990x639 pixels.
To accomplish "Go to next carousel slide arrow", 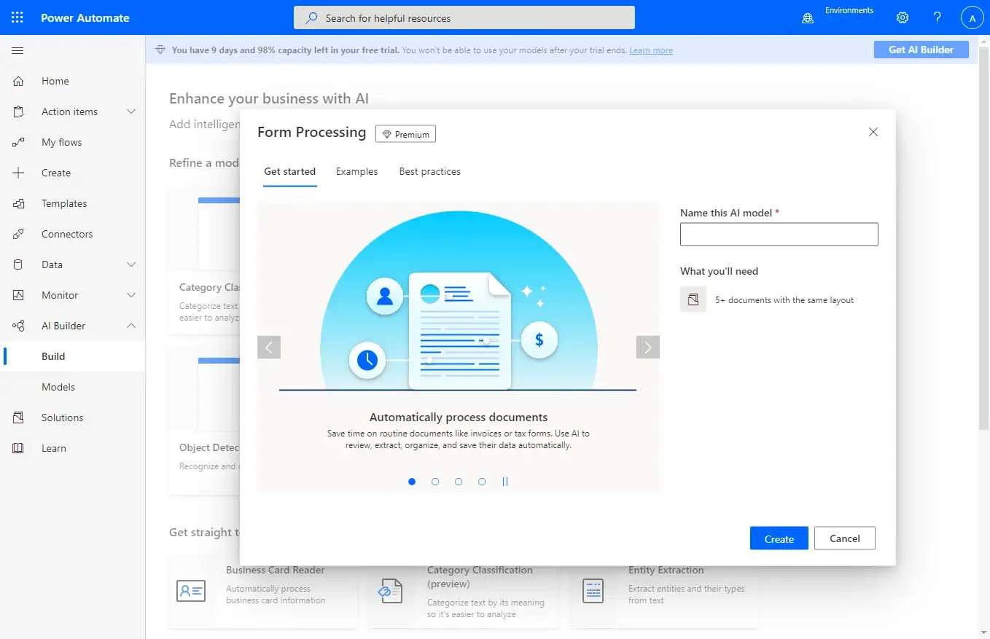I will pos(648,347).
